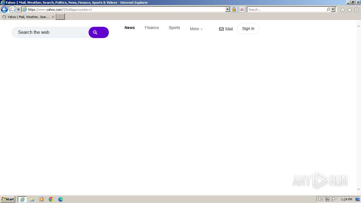Image resolution: width=361 pixels, height=203 pixels.
Task: Click the network tray icon
Action: point(327,199)
